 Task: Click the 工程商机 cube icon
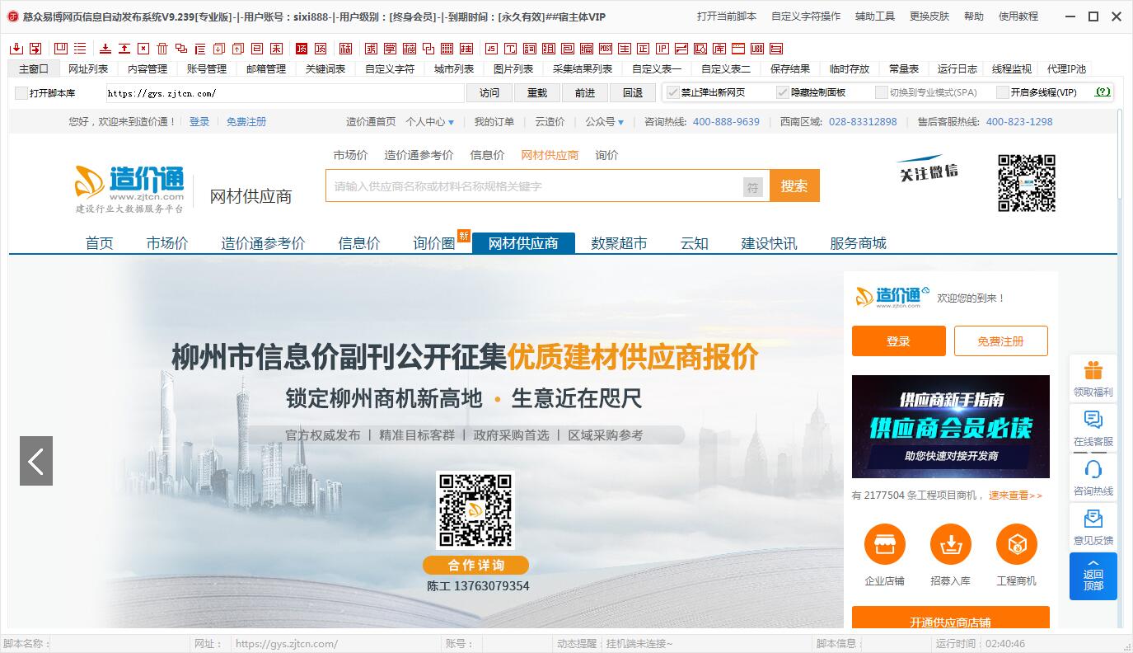(x=1016, y=544)
